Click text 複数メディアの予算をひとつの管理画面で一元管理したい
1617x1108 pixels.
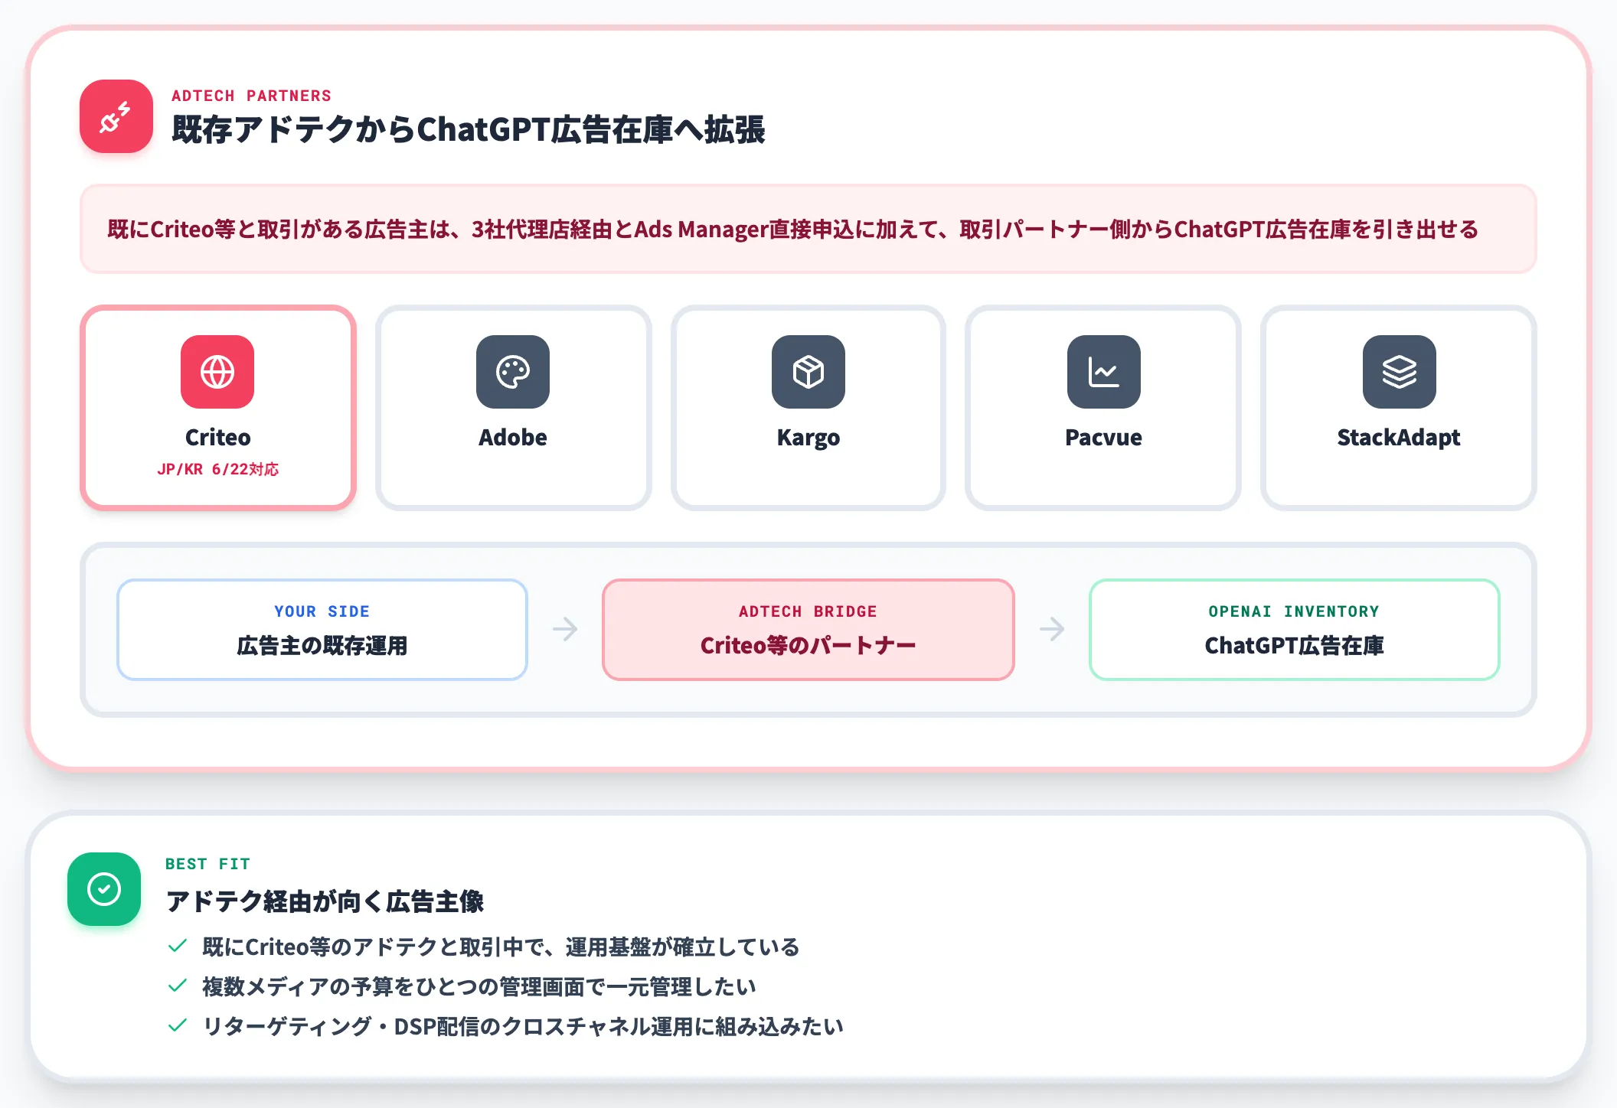[479, 986]
